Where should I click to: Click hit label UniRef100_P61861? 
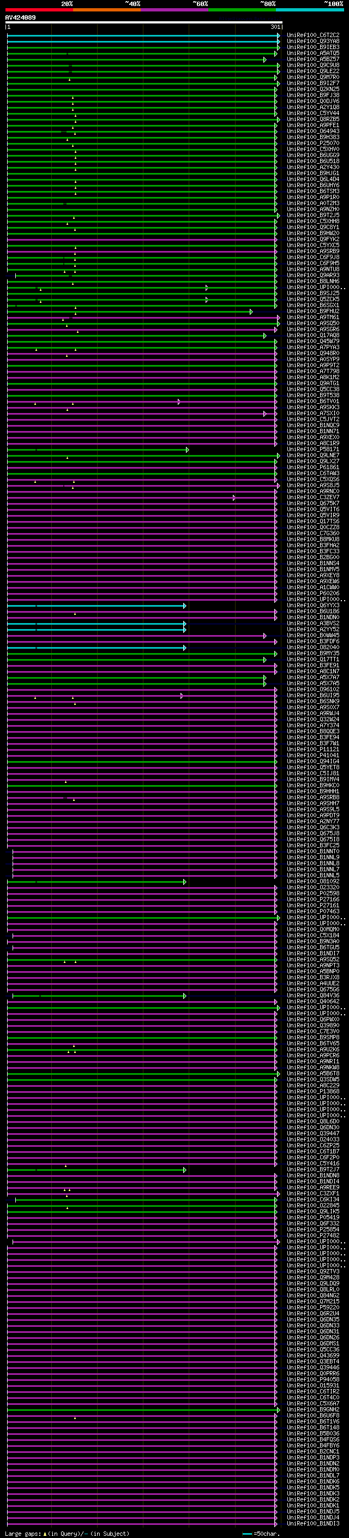click(313, 468)
